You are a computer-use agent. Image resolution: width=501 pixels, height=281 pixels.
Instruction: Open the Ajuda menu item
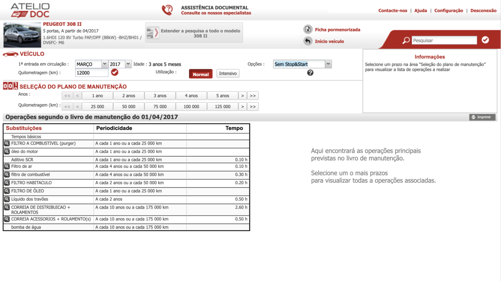(x=421, y=10)
